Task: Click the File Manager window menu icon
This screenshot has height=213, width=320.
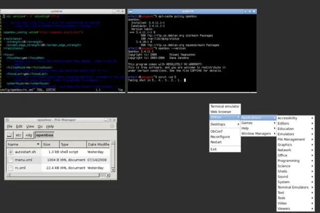Action: point(7,120)
